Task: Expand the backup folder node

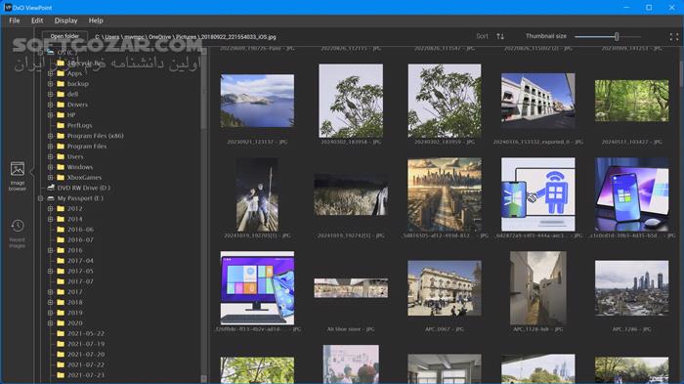Action: (50, 84)
